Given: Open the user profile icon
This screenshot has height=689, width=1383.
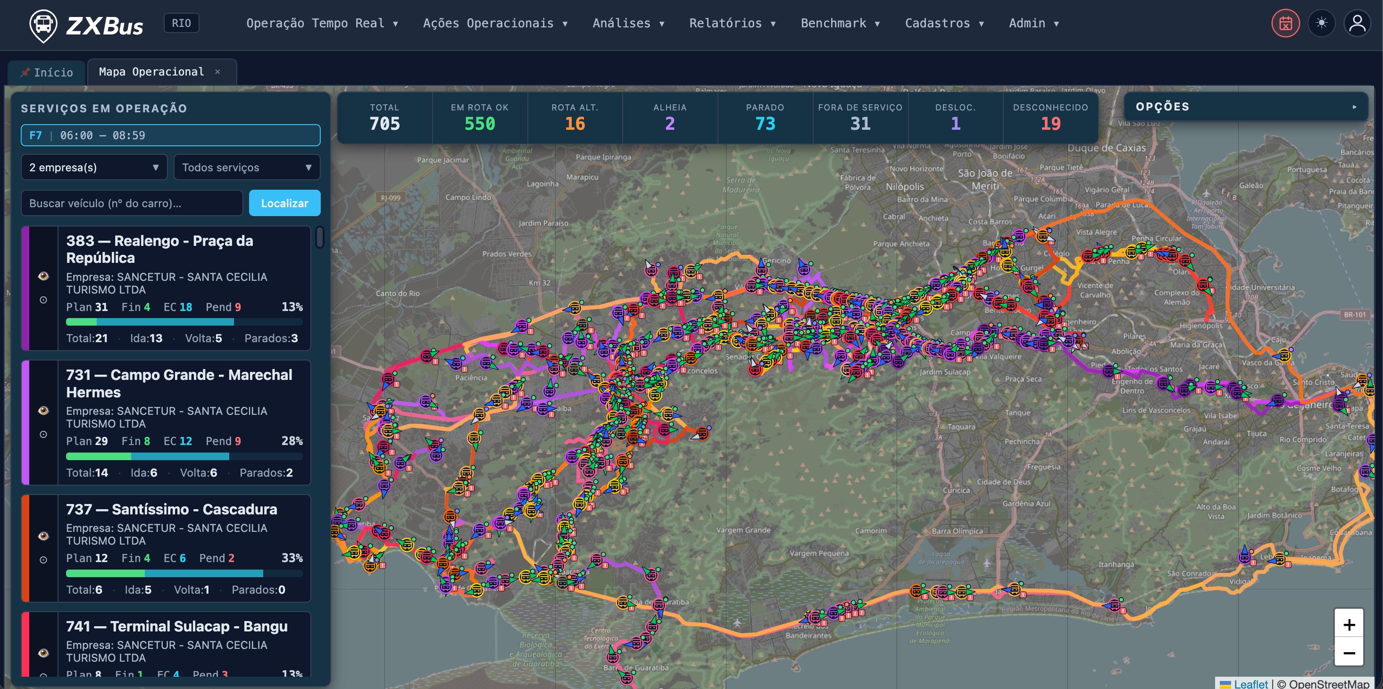Looking at the screenshot, I should (x=1357, y=23).
